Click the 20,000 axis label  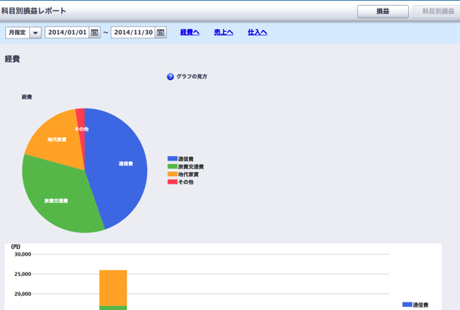coord(23,293)
